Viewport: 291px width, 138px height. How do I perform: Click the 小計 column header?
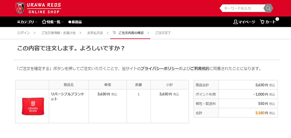tap(170, 85)
